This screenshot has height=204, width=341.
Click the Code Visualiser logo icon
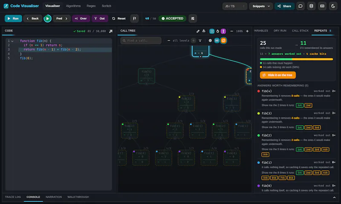tap(6, 6)
